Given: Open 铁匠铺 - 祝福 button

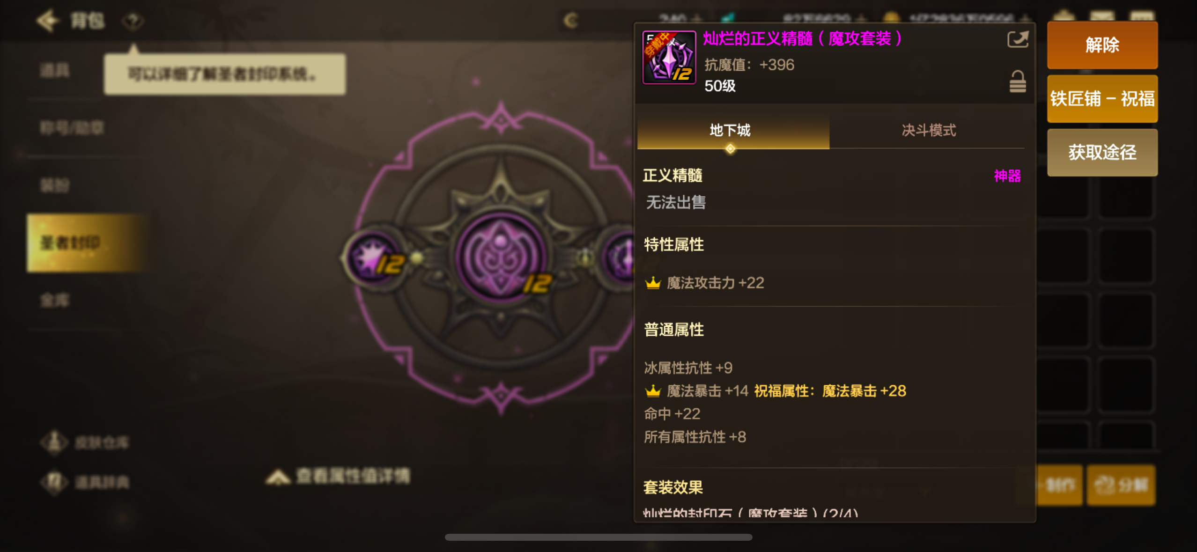Looking at the screenshot, I should click(x=1102, y=99).
